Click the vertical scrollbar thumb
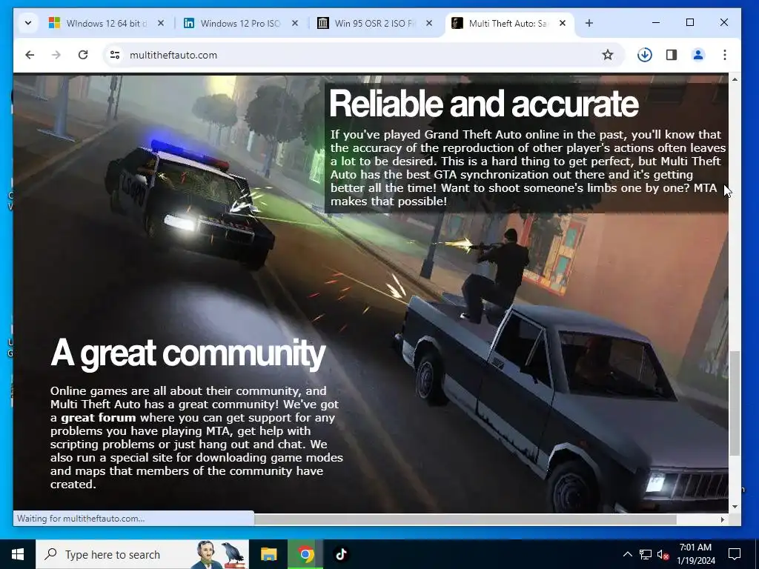 click(735, 403)
